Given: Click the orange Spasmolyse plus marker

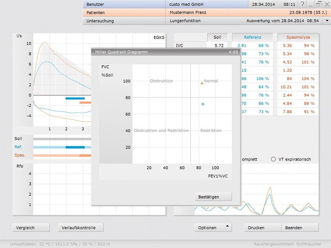Looking at the screenshot, I should click(202, 84).
